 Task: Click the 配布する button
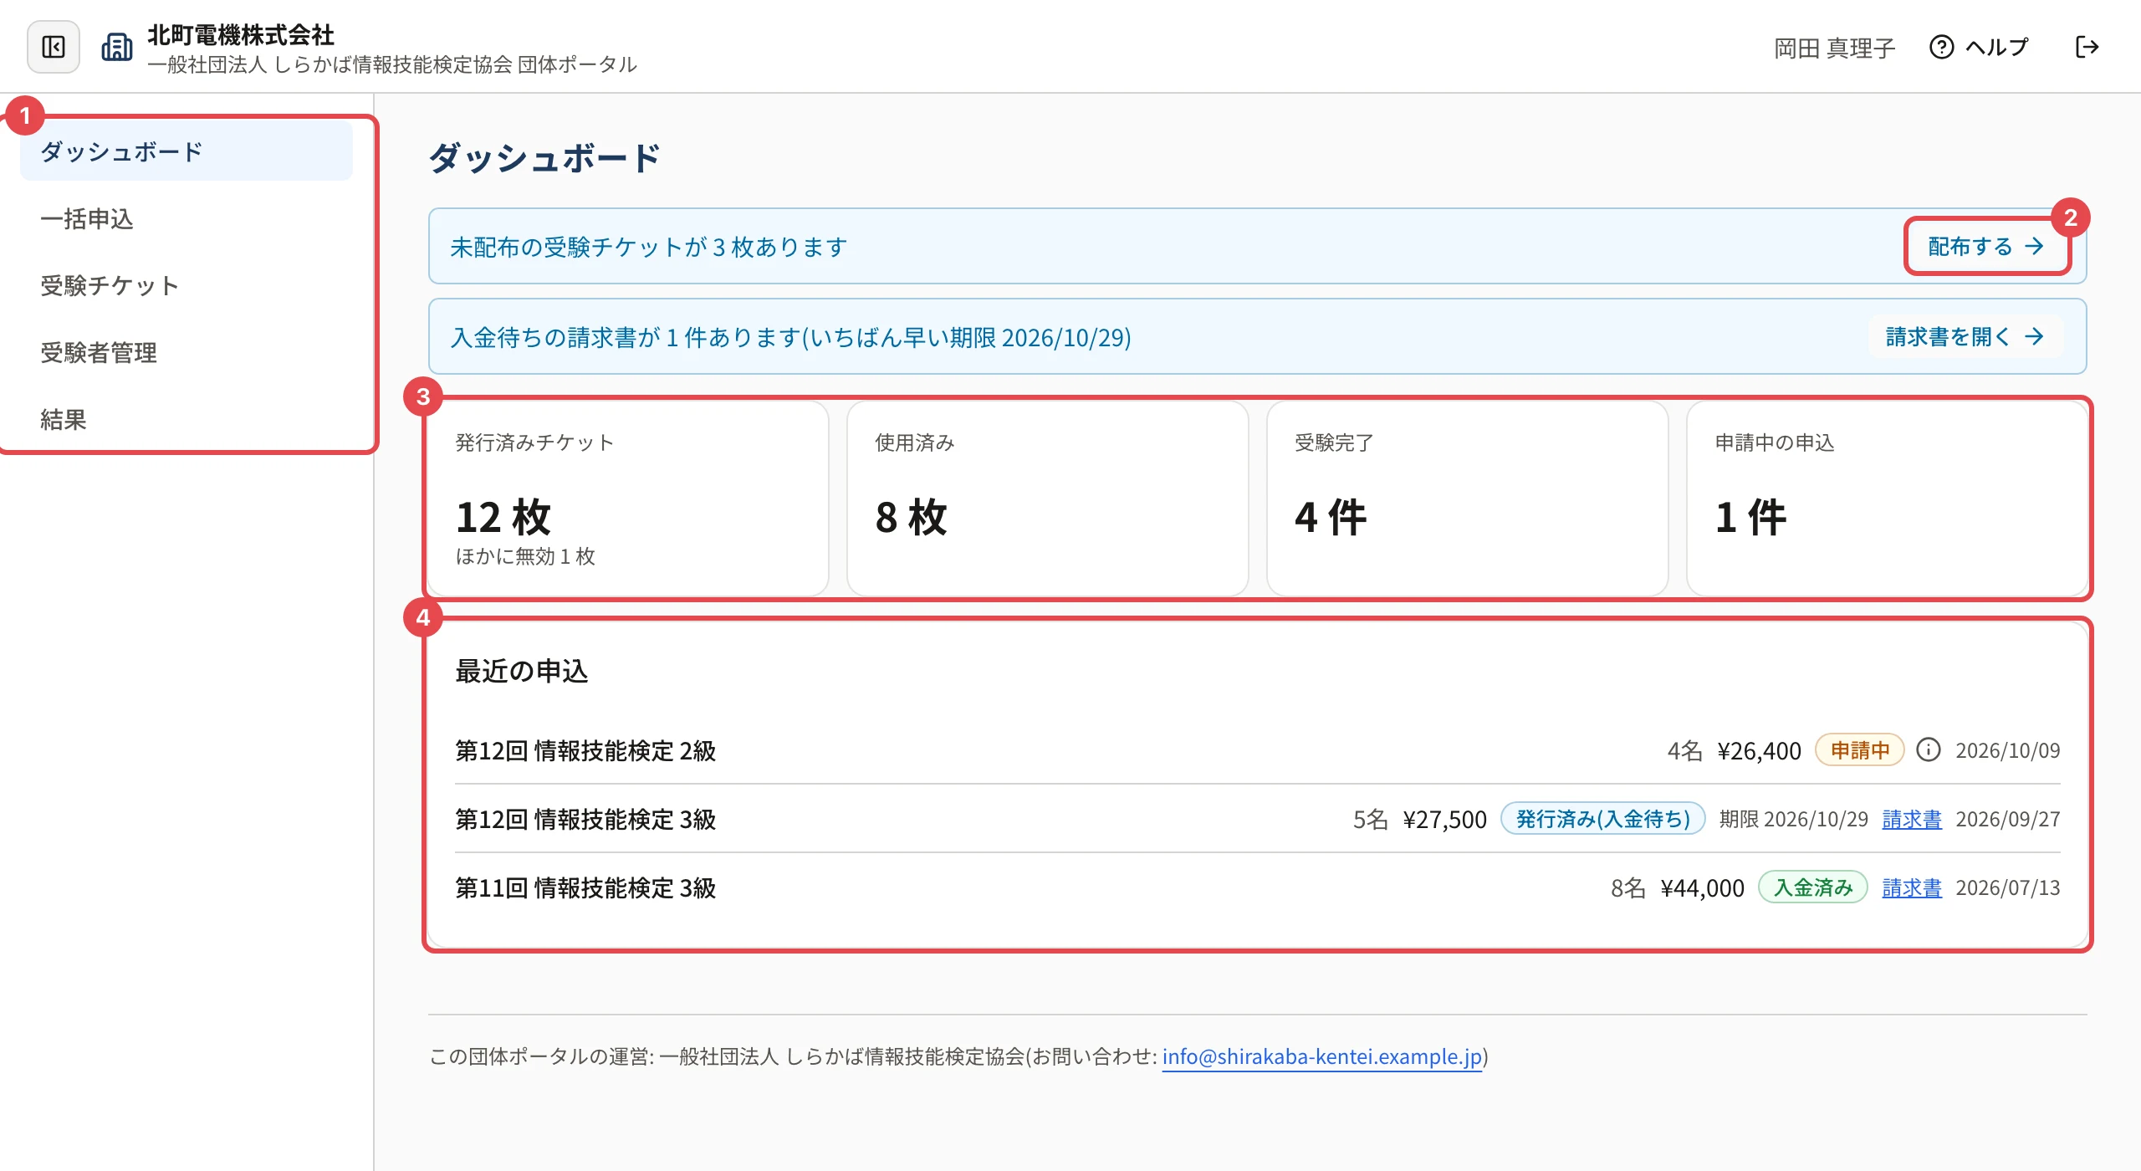pos(1986,246)
